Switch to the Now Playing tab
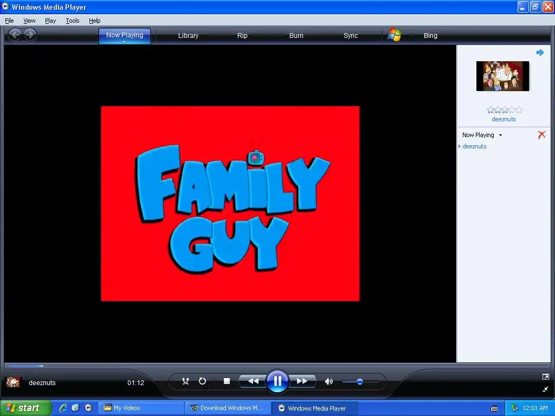 125,35
